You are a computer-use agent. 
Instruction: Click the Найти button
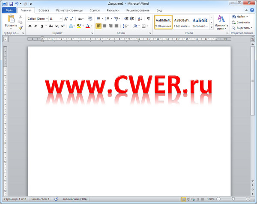240,16
